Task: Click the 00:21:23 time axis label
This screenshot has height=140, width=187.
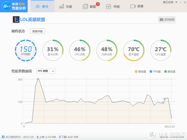Action: coord(170,127)
